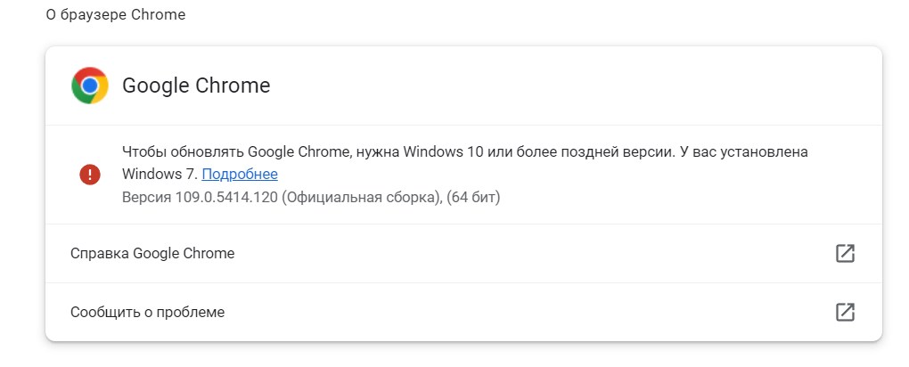The image size is (909, 367).
Task: Click the red error warning icon
Action: [90, 175]
